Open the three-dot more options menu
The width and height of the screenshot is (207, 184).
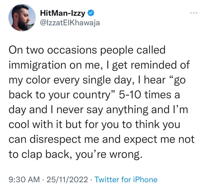(x=194, y=13)
